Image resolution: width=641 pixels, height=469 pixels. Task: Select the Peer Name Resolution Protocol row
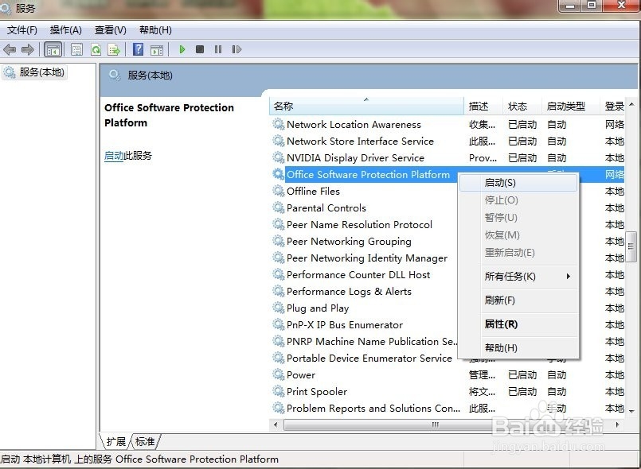tap(359, 224)
